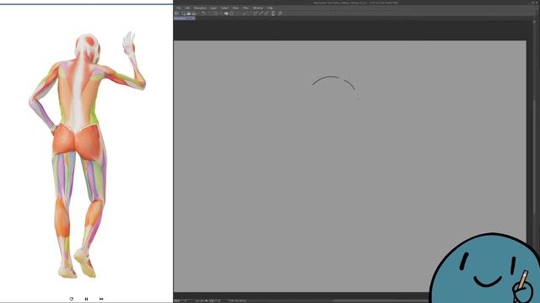540x303 pixels.
Task: Select the open canvas document tab
Action: tap(185, 19)
